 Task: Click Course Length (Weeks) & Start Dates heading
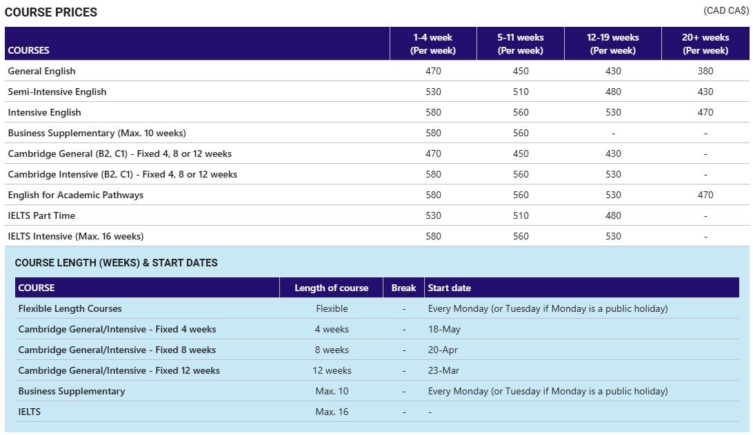116,263
